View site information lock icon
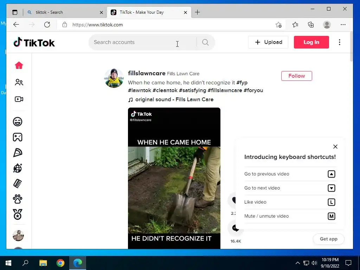The width and height of the screenshot is (360, 270). tap(65, 25)
